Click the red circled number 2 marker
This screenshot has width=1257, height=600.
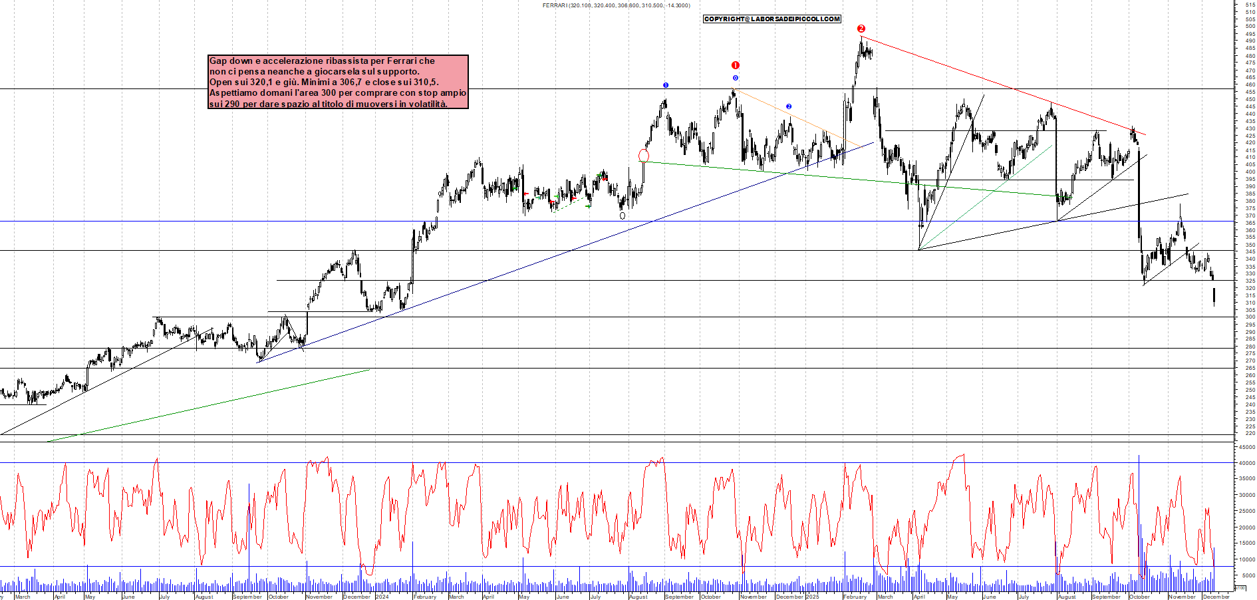point(861,29)
